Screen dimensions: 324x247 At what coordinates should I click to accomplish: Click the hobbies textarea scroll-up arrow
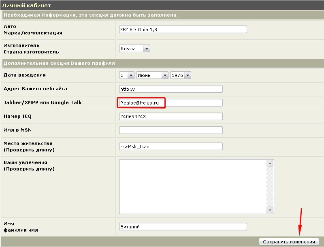[x=270, y=164]
